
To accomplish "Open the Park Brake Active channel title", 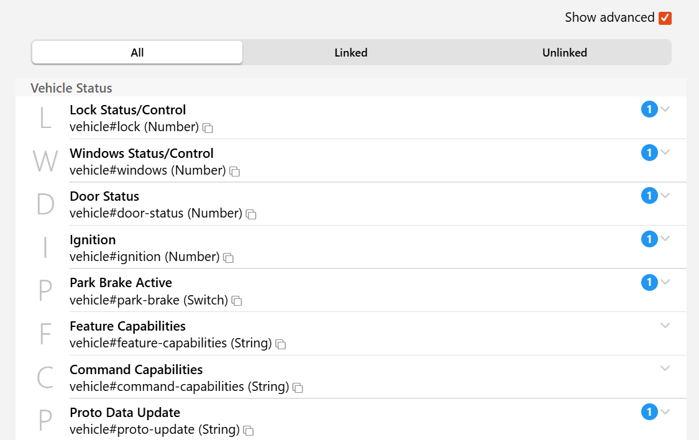I will point(121,283).
